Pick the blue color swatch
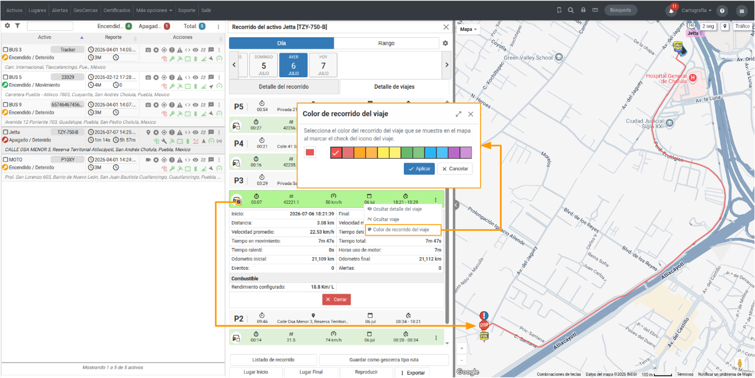Image resolution: width=755 pixels, height=378 pixels. tap(430, 152)
